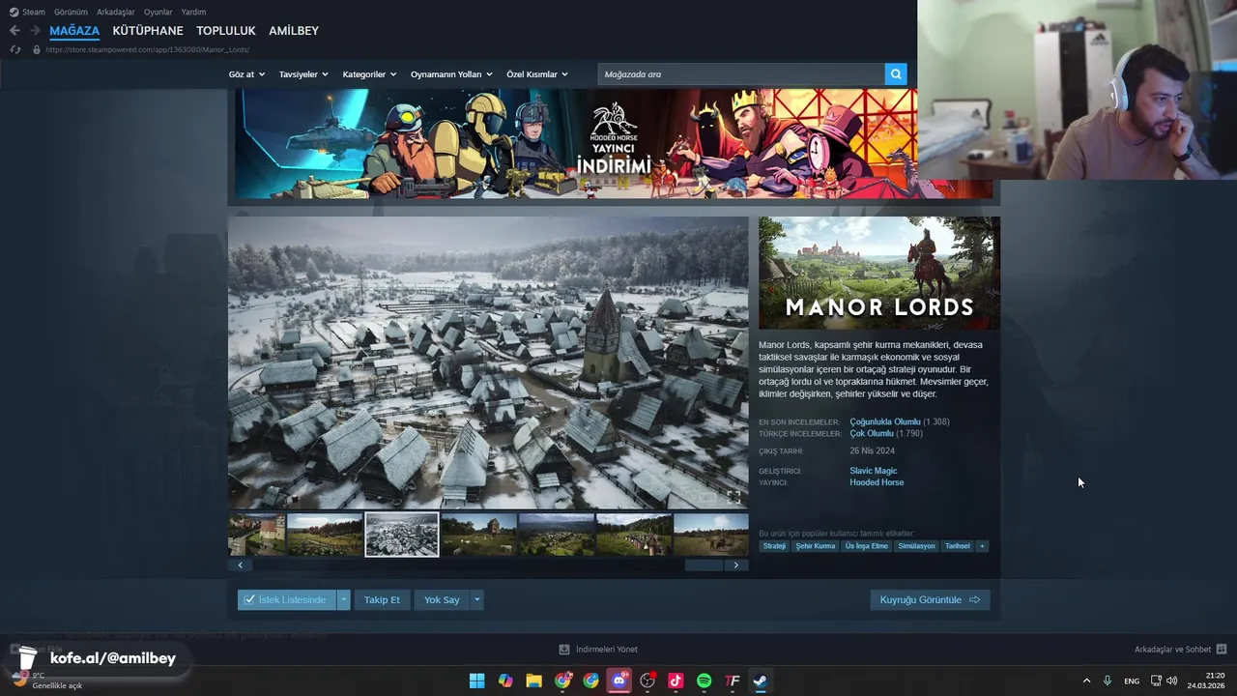Open the weather widget on the taskbar
1237x696 pixels.
point(46,680)
